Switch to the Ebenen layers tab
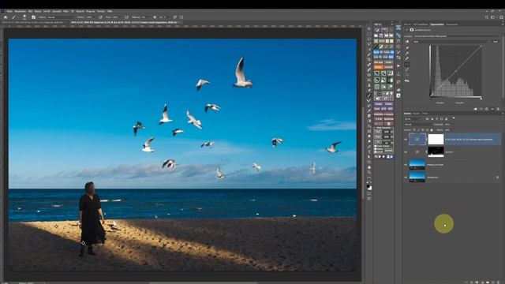The width and height of the screenshot is (505, 284). click(407, 114)
